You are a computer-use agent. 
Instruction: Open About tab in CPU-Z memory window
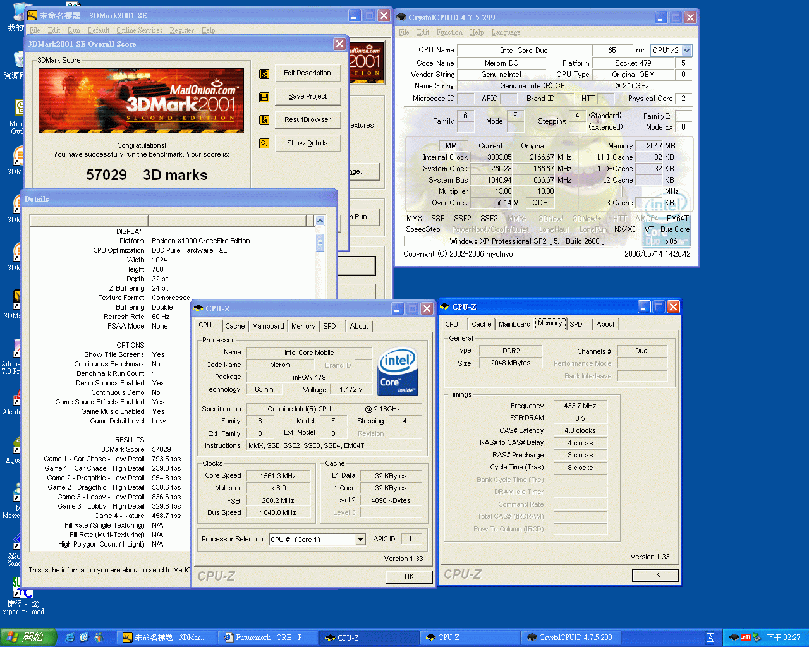[x=605, y=324]
